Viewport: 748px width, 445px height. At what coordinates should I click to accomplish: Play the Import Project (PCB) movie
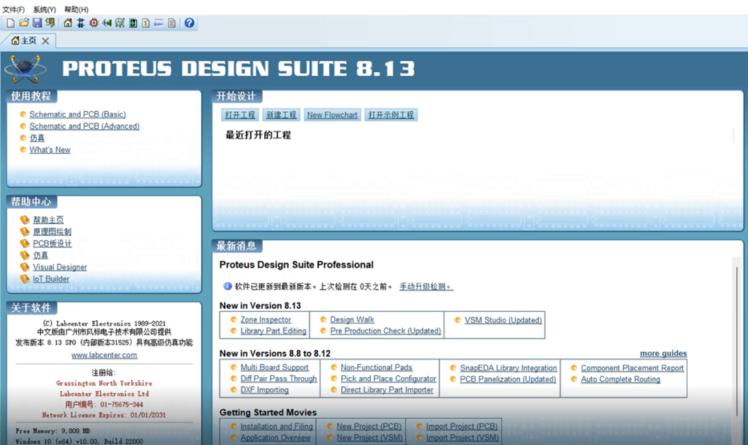(x=462, y=426)
